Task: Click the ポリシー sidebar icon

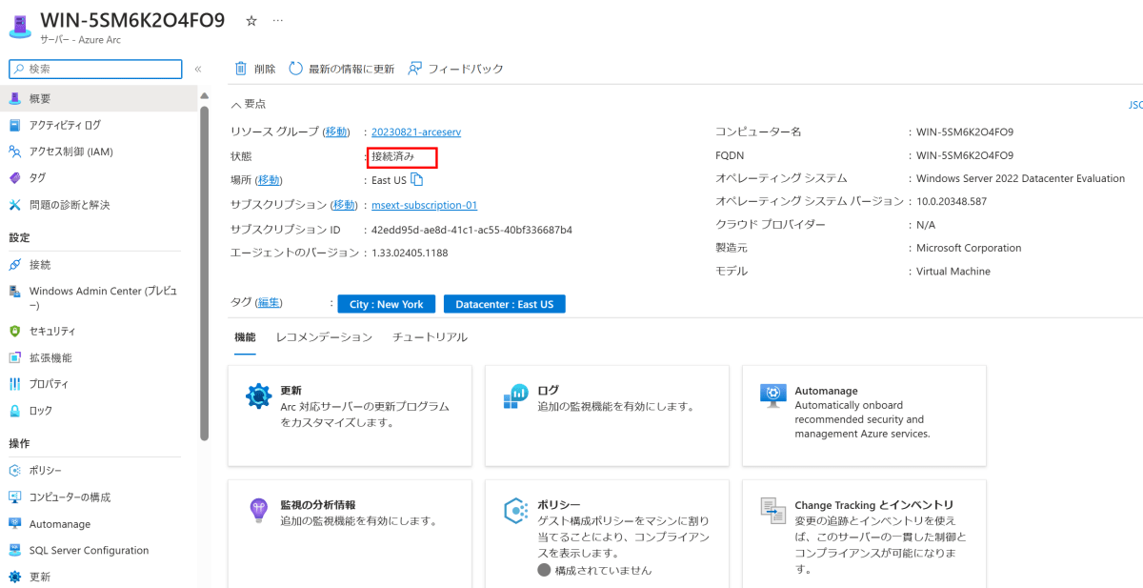Action: [x=14, y=471]
